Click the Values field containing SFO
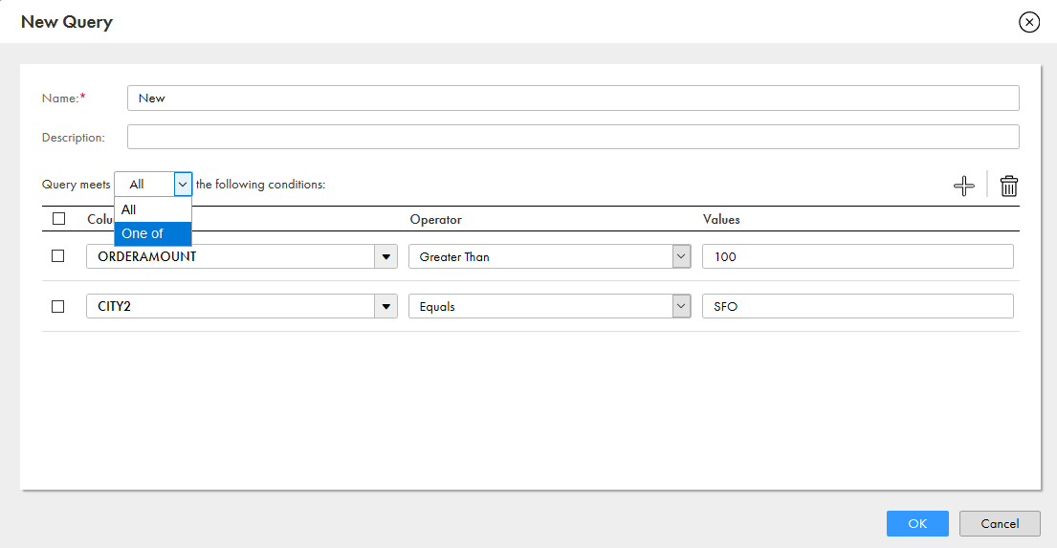The height and width of the screenshot is (548, 1057). (x=856, y=306)
